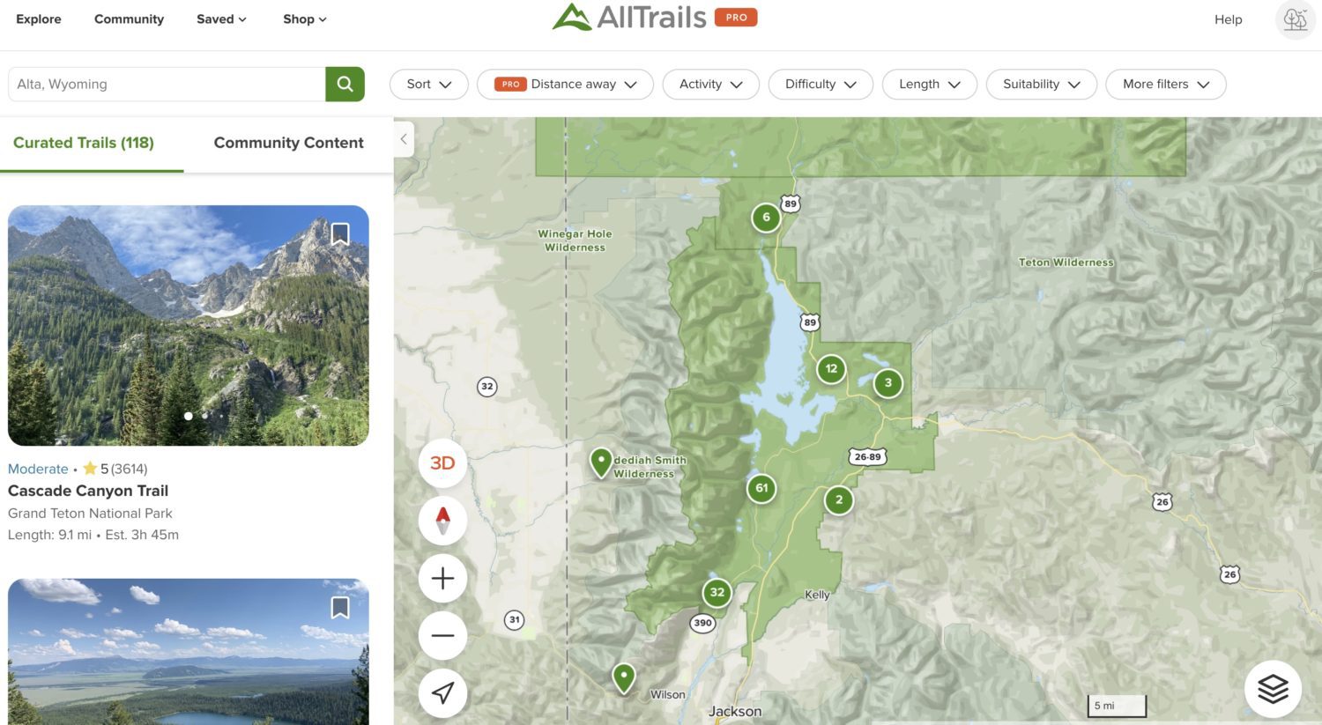1322x725 pixels.
Task: Zoom out using the minus icon
Action: [x=442, y=635]
